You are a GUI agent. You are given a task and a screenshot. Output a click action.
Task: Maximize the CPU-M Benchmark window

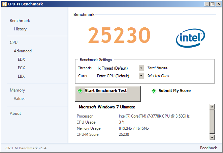point(213,4)
